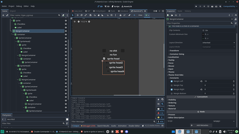Toggle the standard messages filter showing 10

click(x=160, y=109)
